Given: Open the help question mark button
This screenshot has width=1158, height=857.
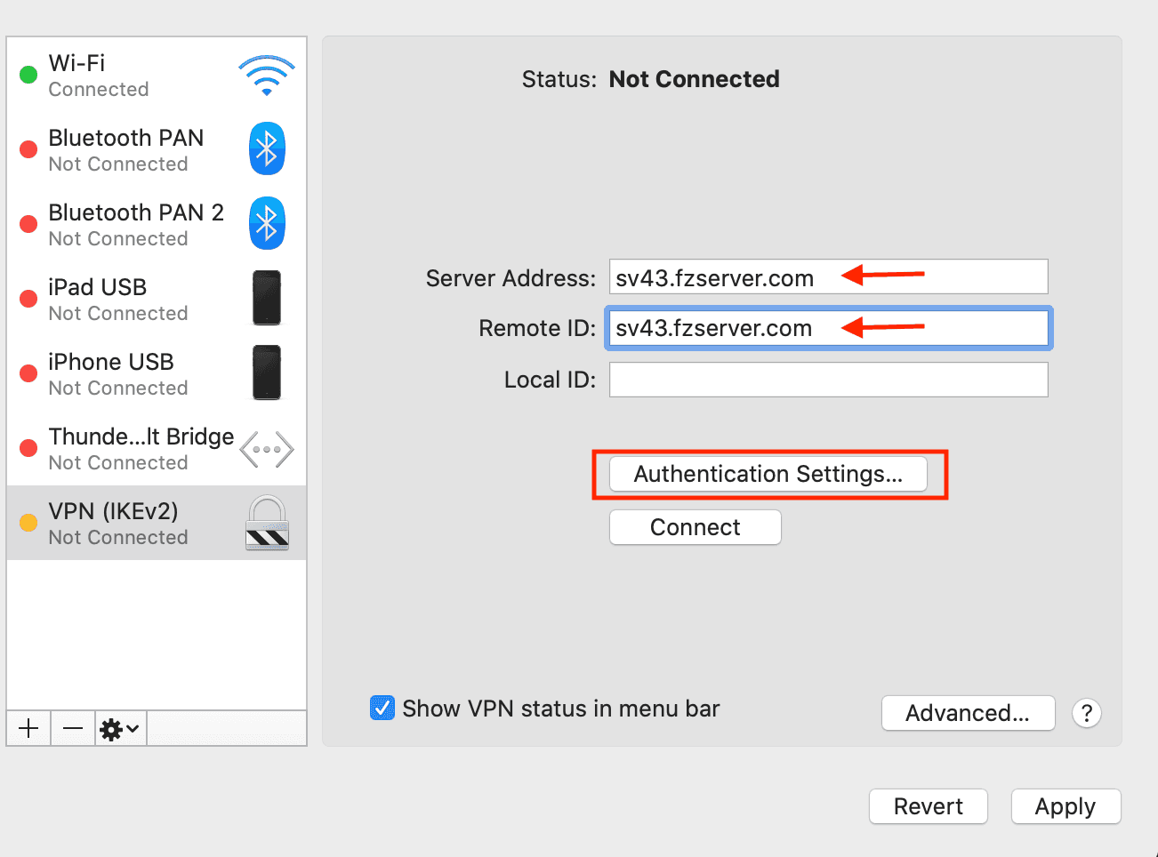Looking at the screenshot, I should tap(1086, 713).
